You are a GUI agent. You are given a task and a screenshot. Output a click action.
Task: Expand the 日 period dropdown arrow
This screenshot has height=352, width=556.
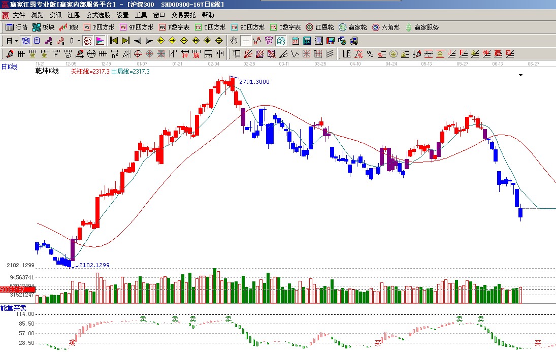pyautogui.click(x=16, y=41)
